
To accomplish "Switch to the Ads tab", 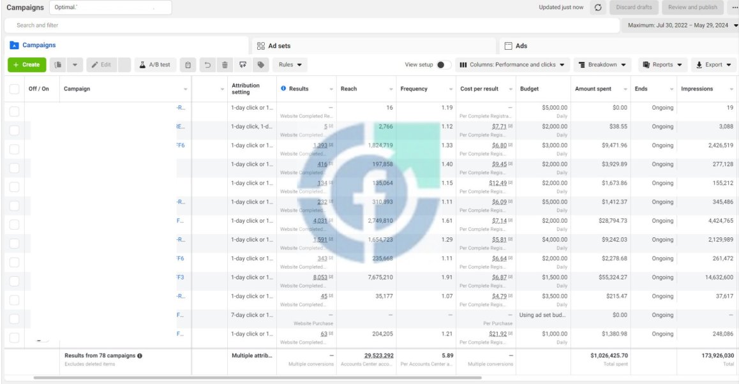I will (x=619, y=46).
